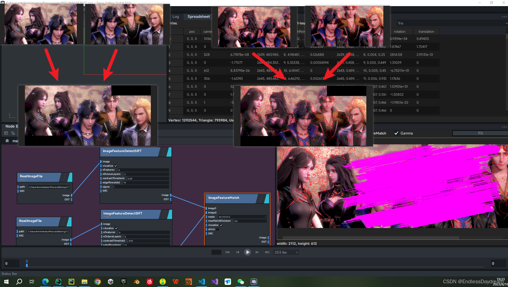Click the cyan view toggle on ImageFeatureMatch node

267,199
